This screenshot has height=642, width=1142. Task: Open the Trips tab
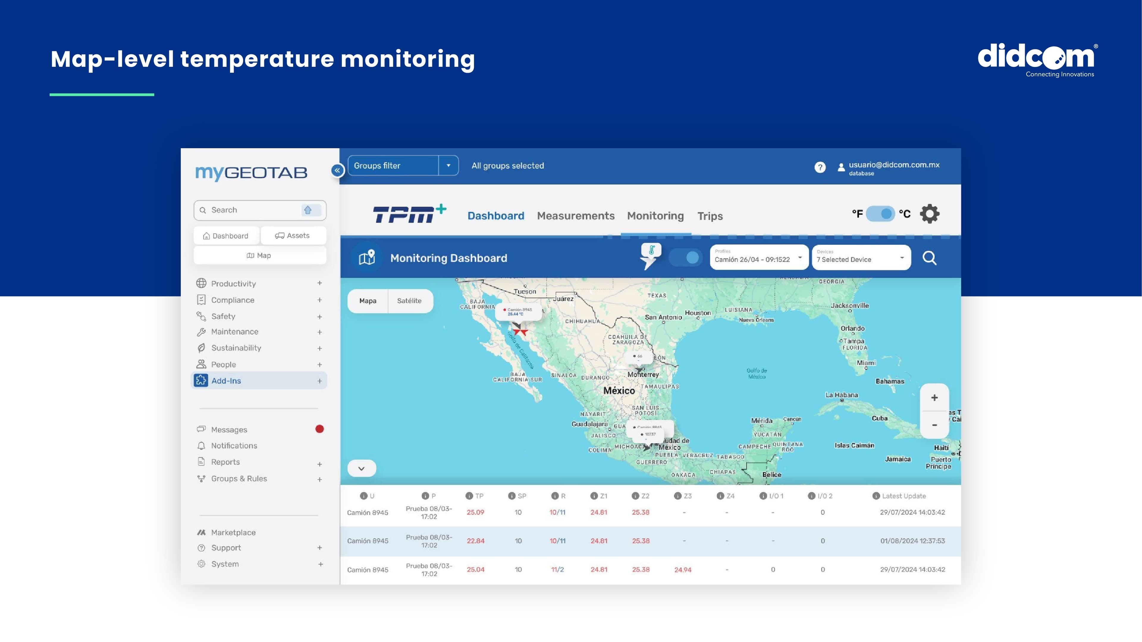pyautogui.click(x=710, y=216)
